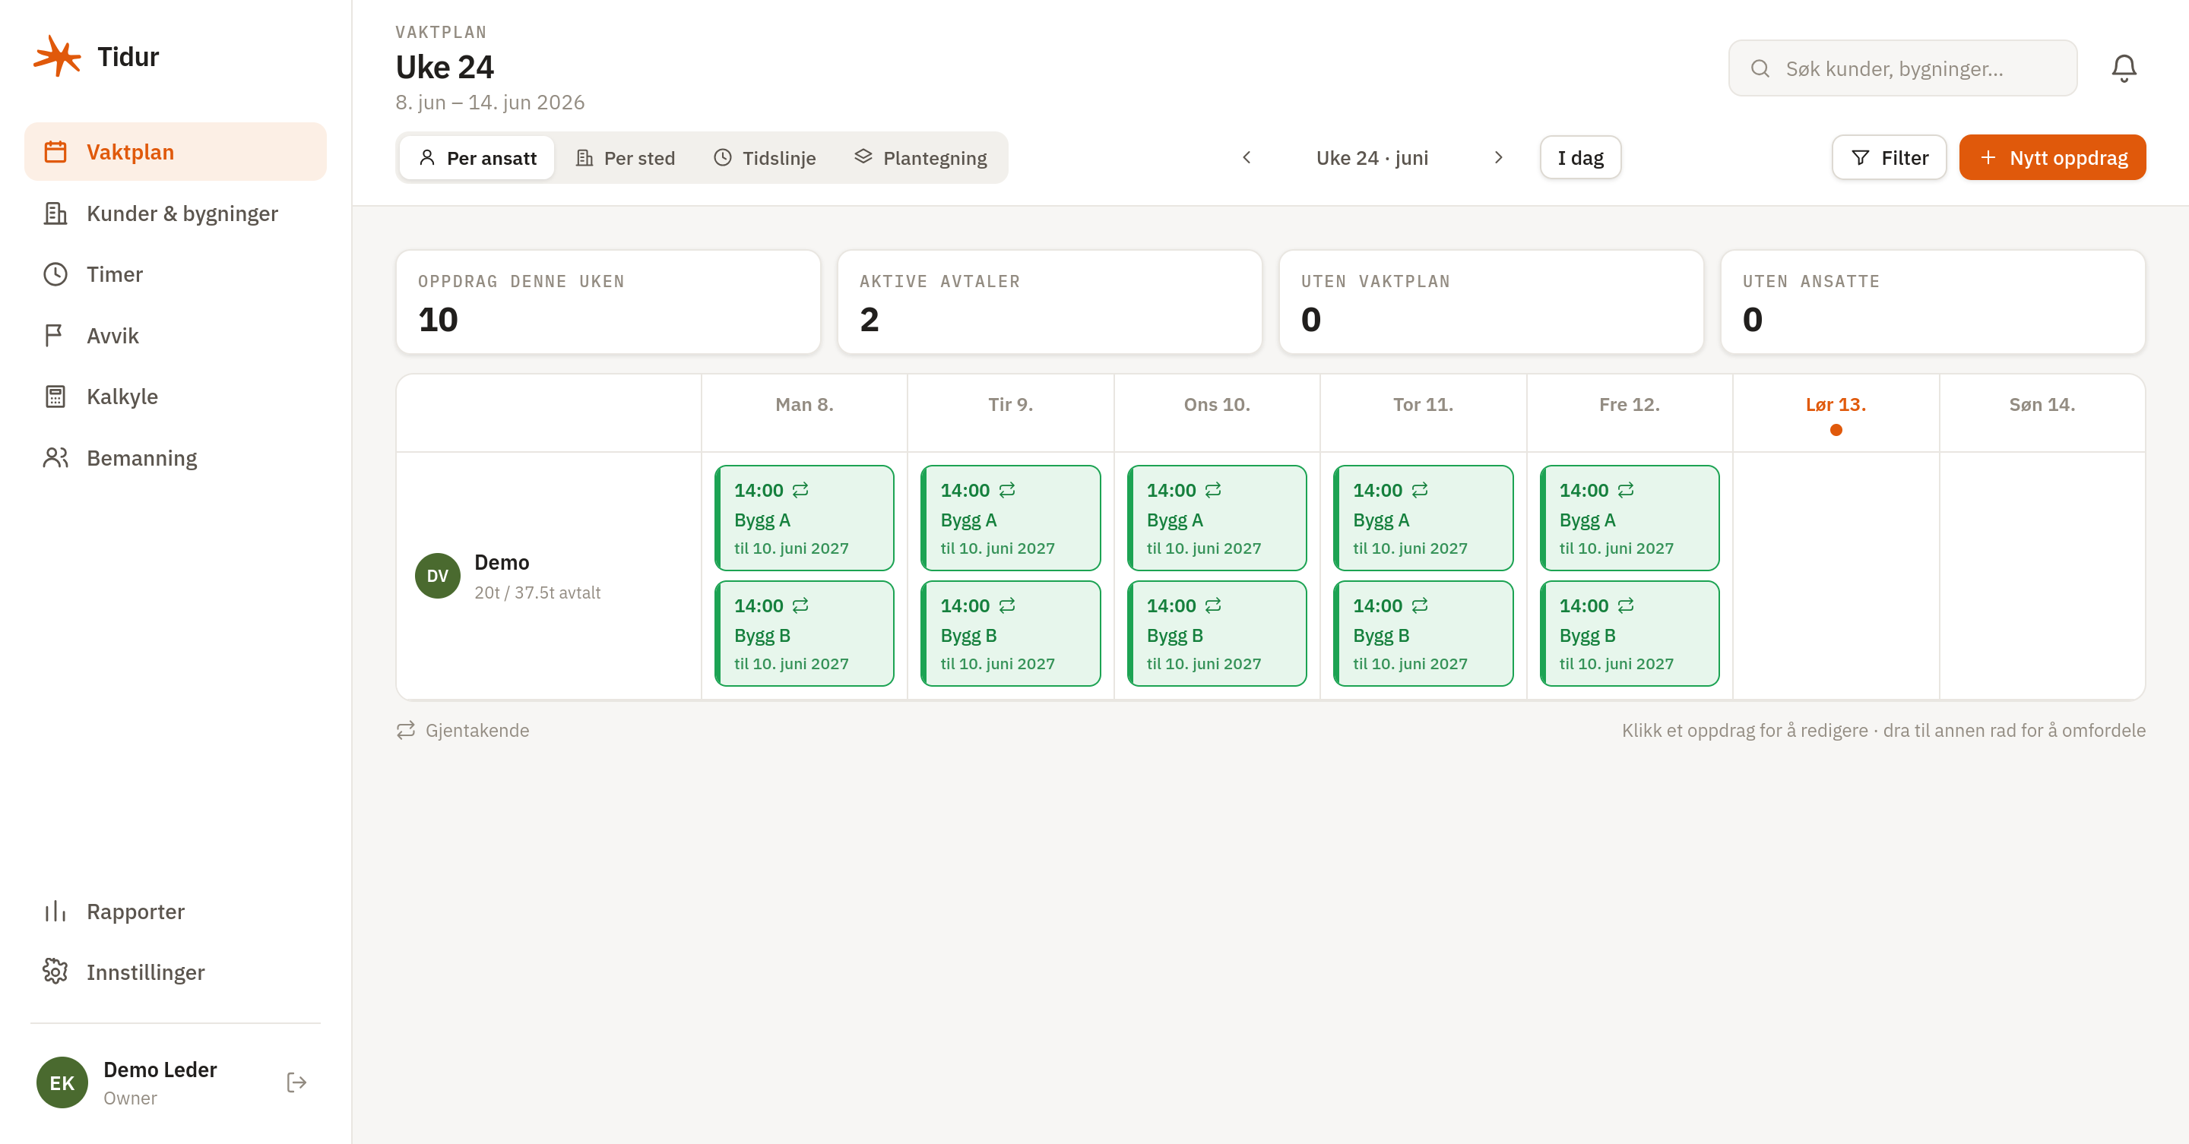The image size is (2189, 1144).
Task: Click the recurring icon on Tuesday Bygg B
Action: (1007, 605)
